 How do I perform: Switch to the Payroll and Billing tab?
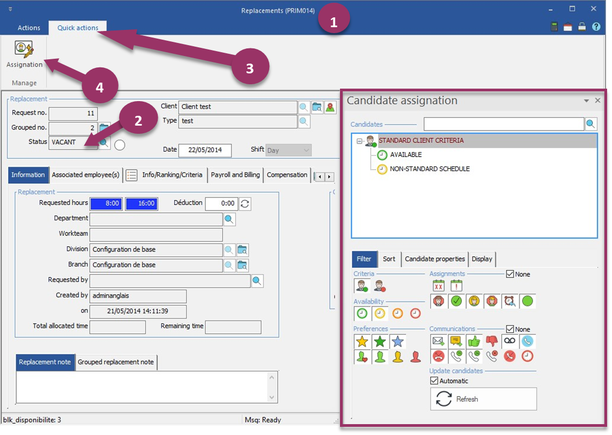click(x=236, y=175)
